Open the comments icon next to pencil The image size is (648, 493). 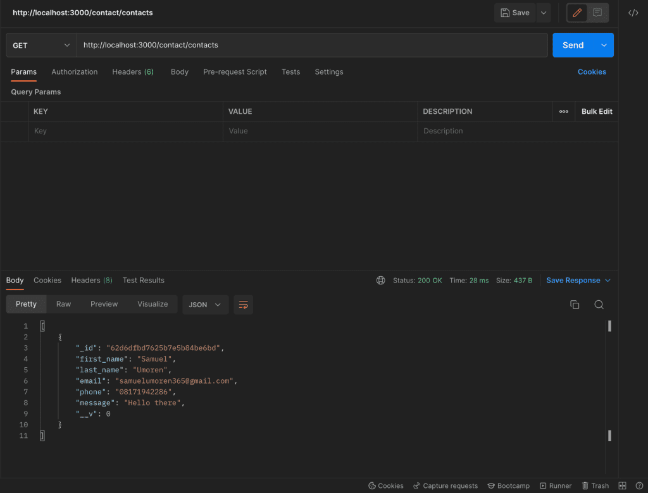click(597, 13)
